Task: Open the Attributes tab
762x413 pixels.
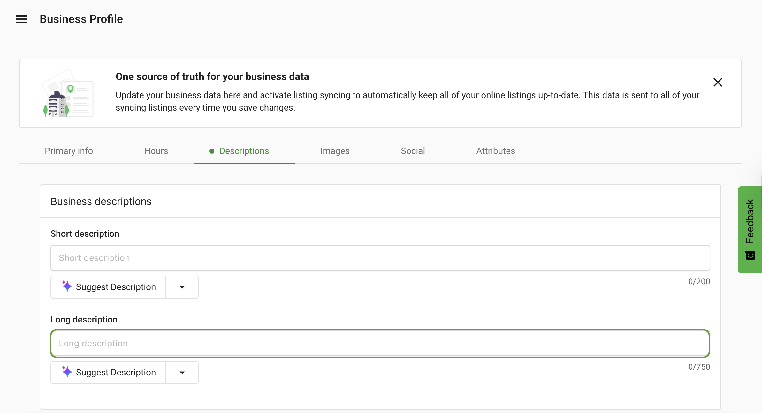Action: point(495,151)
